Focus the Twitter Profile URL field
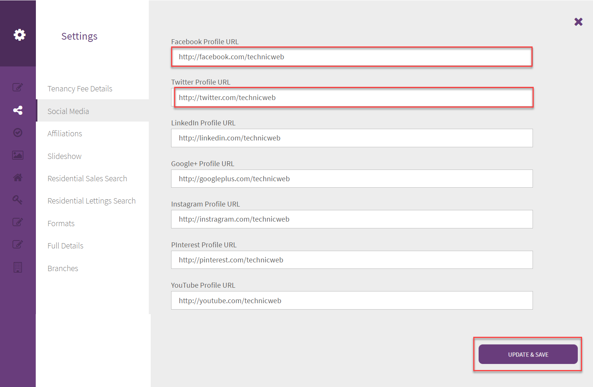 coord(352,97)
